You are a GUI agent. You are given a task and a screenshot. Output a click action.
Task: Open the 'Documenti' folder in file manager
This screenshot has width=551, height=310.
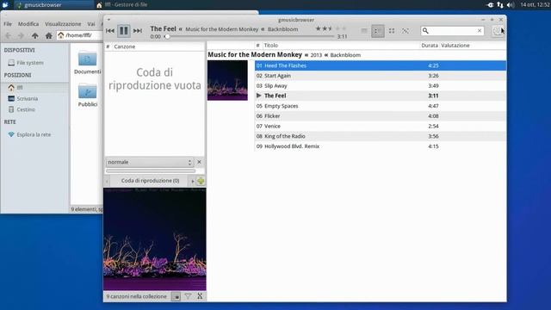[x=88, y=63]
